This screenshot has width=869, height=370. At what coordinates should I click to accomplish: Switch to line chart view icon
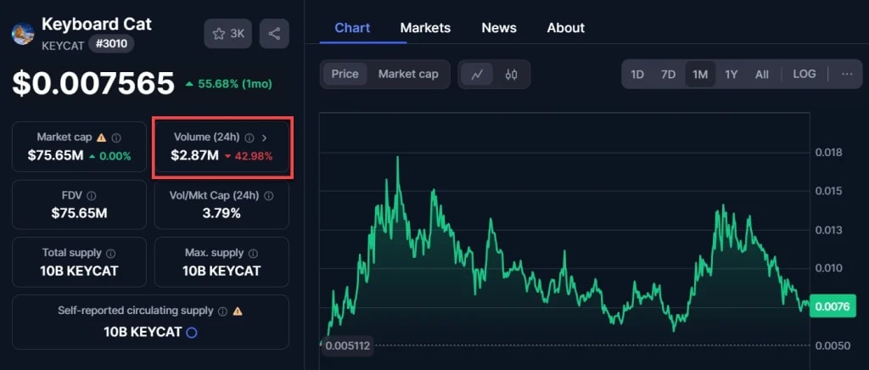477,74
